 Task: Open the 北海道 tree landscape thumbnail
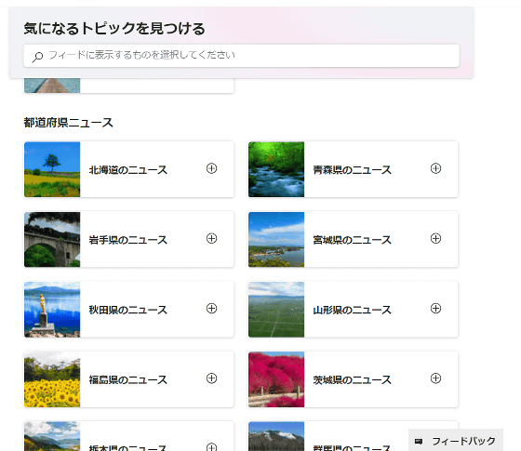52,169
